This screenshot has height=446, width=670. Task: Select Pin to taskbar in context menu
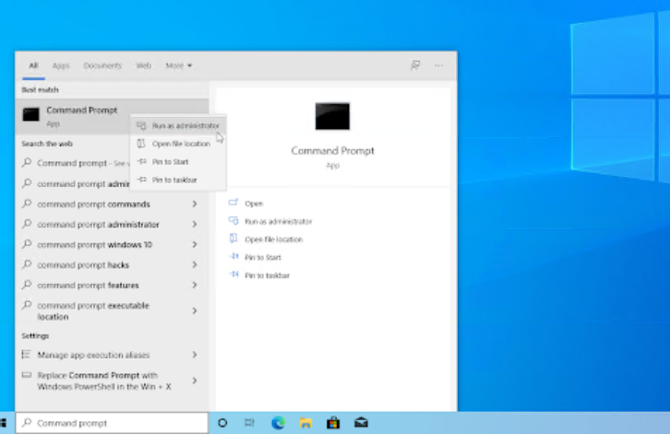[174, 180]
